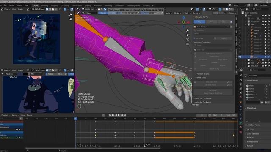Expand the UV Maps panel
This screenshot has width=271, height=152.
[250, 130]
